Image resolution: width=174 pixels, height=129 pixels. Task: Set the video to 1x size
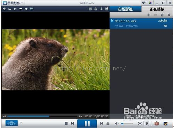point(15,9)
